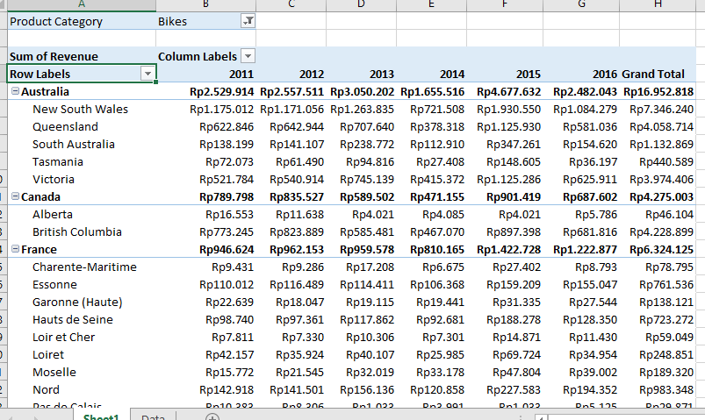Viewport: 705px width, 420px height.
Task: Collapse the Canada group
Action: 15,196
